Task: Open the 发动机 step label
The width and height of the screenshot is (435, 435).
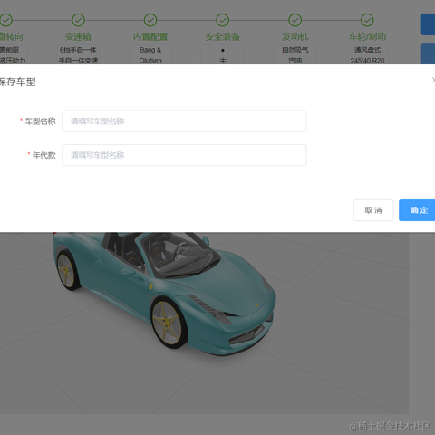Action: coord(295,36)
